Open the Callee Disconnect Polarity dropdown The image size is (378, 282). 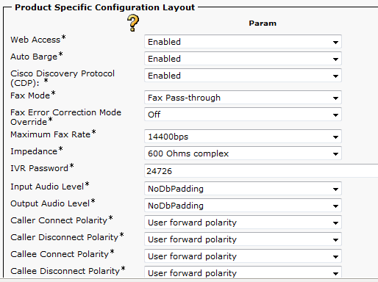click(243, 272)
